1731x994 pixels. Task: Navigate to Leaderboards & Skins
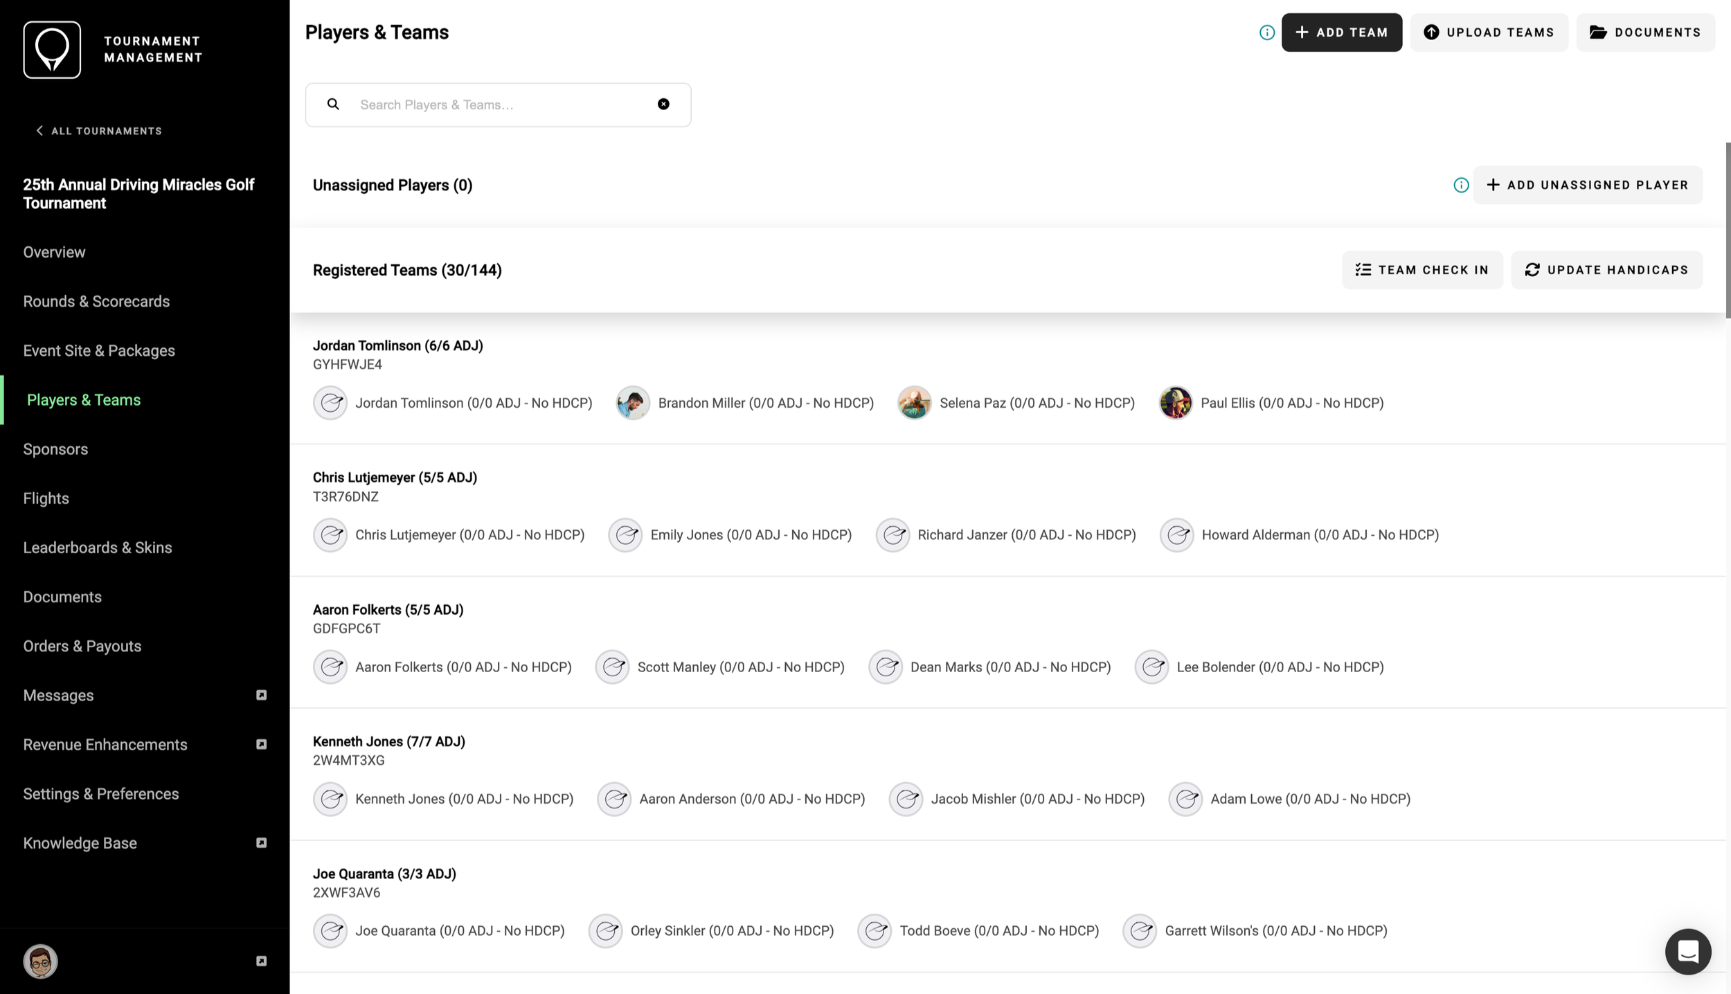[98, 548]
